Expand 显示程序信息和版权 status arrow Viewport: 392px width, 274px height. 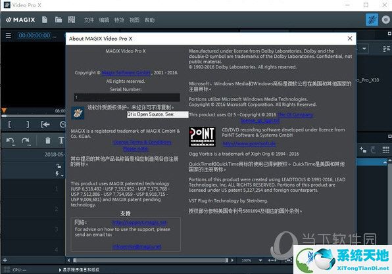[x=60, y=270]
